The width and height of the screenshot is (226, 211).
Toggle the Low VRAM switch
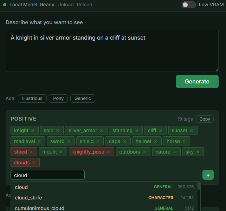point(189,5)
